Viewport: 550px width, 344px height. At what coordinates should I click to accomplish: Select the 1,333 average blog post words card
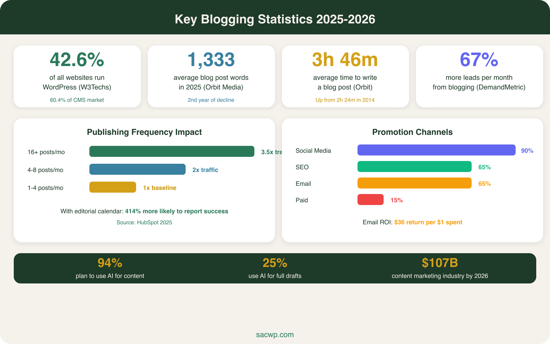pyautogui.click(x=211, y=76)
